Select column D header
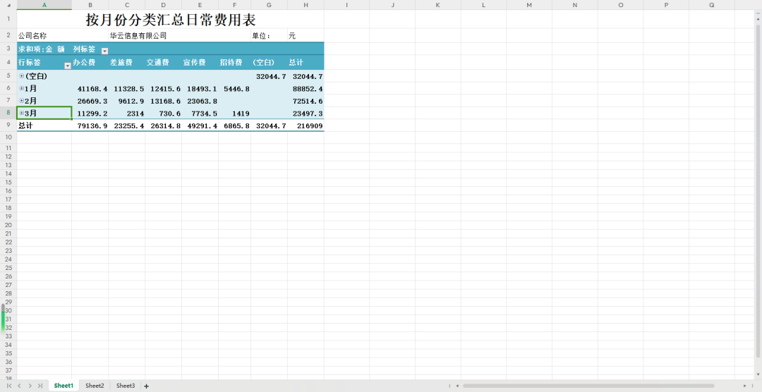The width and height of the screenshot is (762, 392). click(x=163, y=5)
